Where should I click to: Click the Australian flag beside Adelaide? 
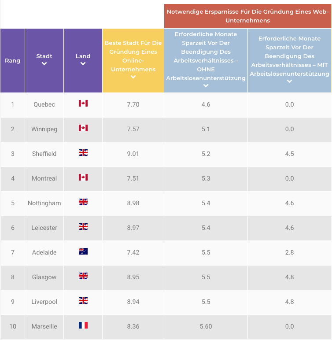[x=83, y=251]
